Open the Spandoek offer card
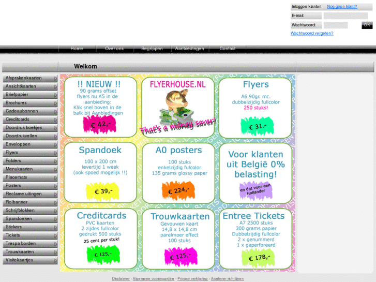Viewport: 376px width, 282px height. (x=100, y=172)
